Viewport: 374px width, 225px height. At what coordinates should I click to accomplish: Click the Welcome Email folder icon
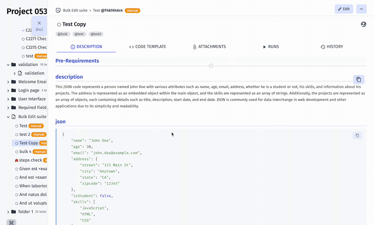13,82
